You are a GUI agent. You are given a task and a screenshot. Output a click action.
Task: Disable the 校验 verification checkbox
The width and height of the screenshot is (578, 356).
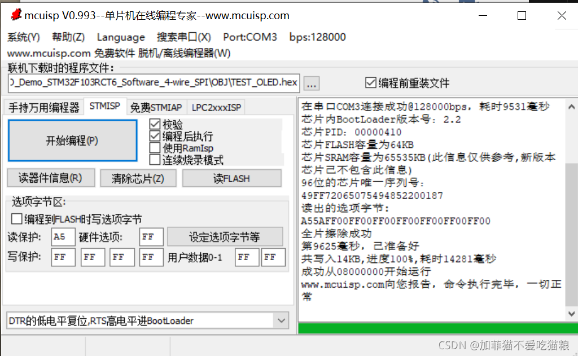coord(154,123)
